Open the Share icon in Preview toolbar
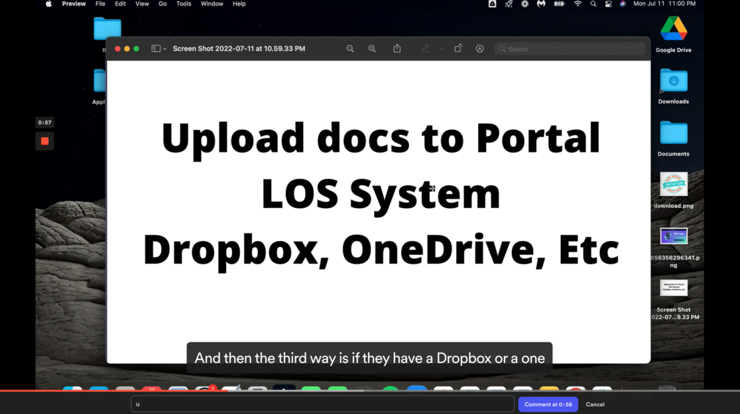 tap(397, 48)
